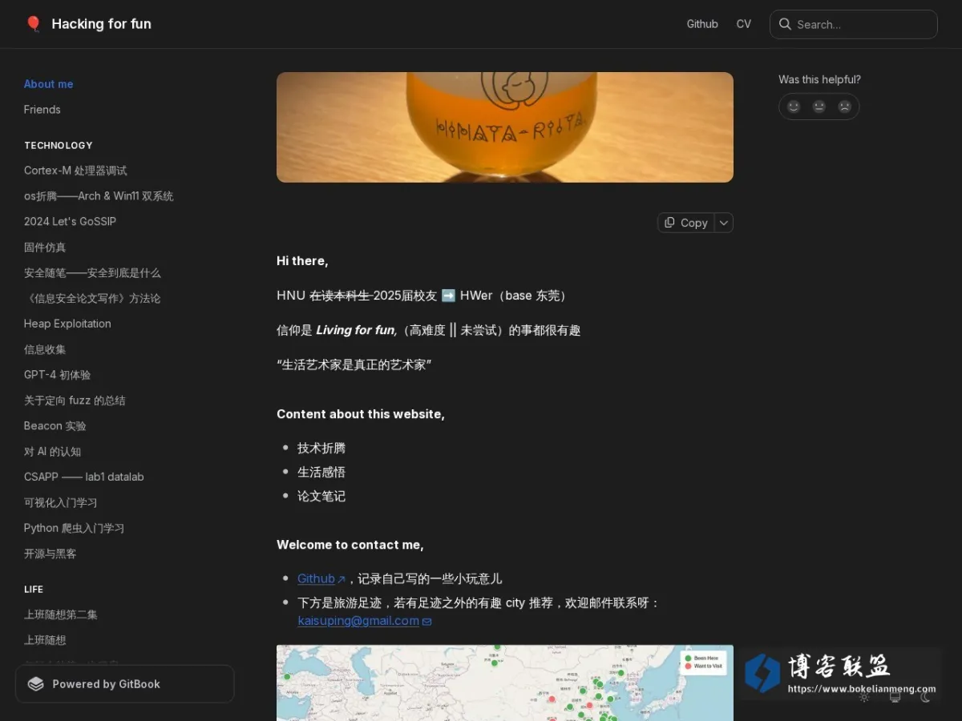This screenshot has width=962, height=721.
Task: Click the GitBook logo icon in footer badge
Action: [x=35, y=684]
